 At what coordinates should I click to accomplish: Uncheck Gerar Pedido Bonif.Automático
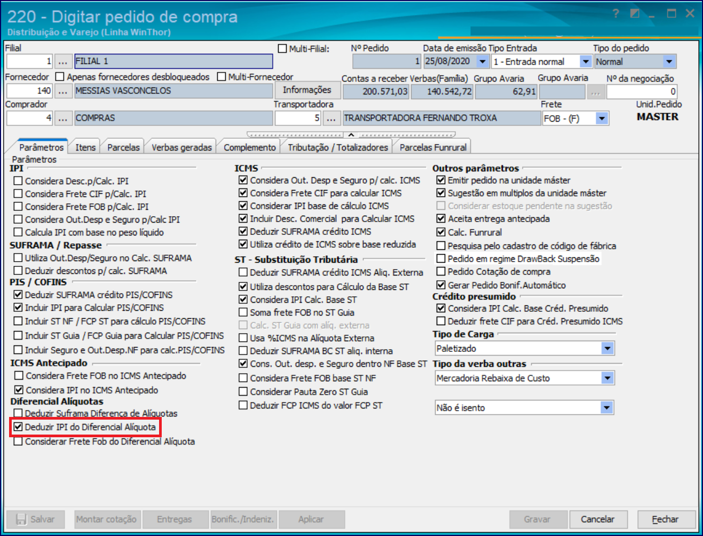pos(441,285)
